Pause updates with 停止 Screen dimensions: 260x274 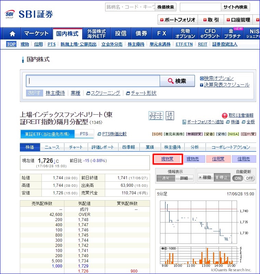[222, 178]
